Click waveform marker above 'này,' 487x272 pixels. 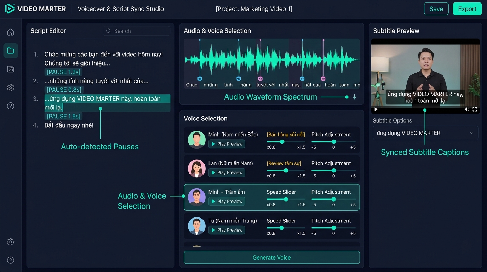coord(302,78)
